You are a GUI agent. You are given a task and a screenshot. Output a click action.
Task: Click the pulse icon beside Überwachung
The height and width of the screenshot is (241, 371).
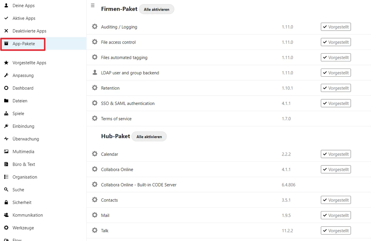pyautogui.click(x=6, y=139)
